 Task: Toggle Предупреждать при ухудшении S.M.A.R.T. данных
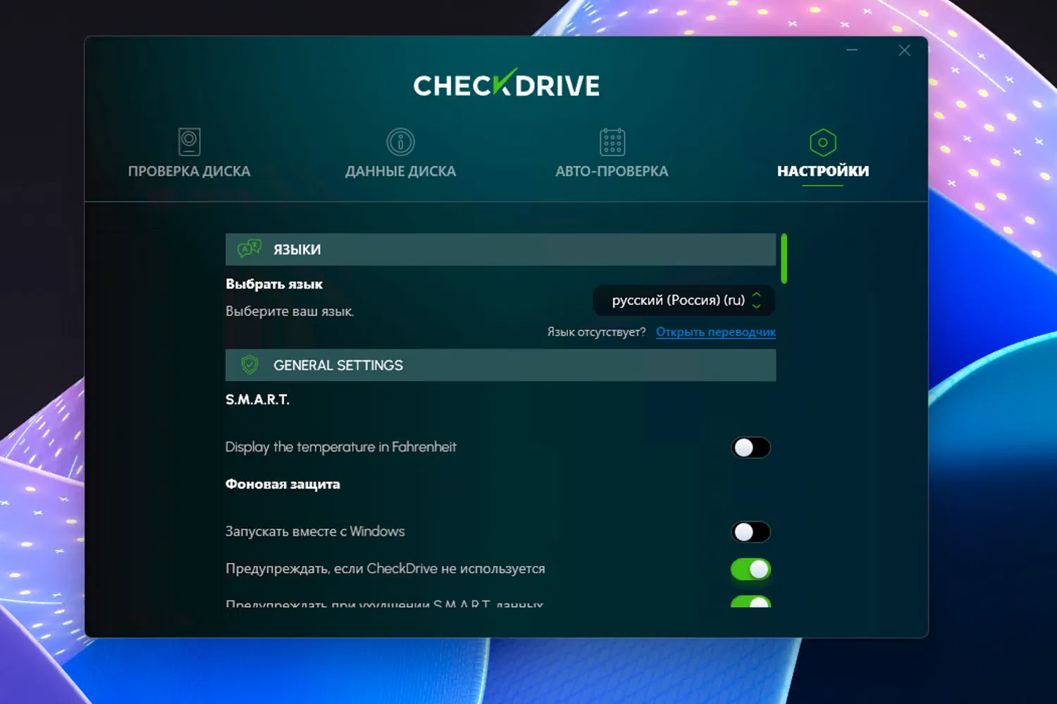(x=750, y=604)
